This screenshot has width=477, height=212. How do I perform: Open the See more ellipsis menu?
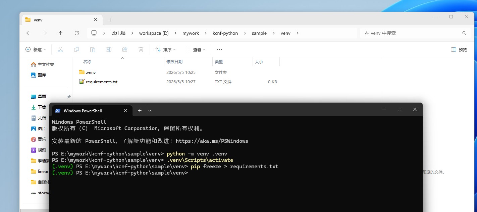click(219, 49)
